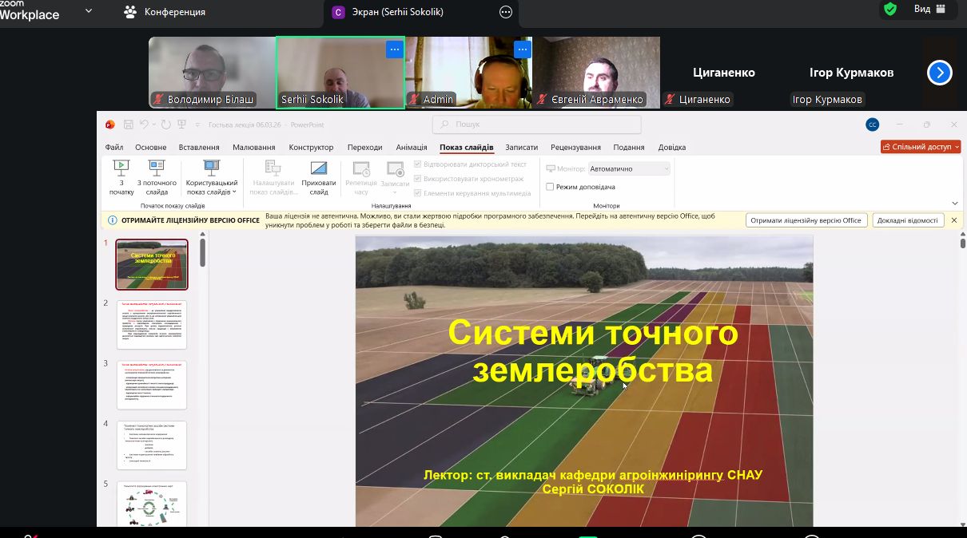Click the Пошук search field

pos(537,125)
